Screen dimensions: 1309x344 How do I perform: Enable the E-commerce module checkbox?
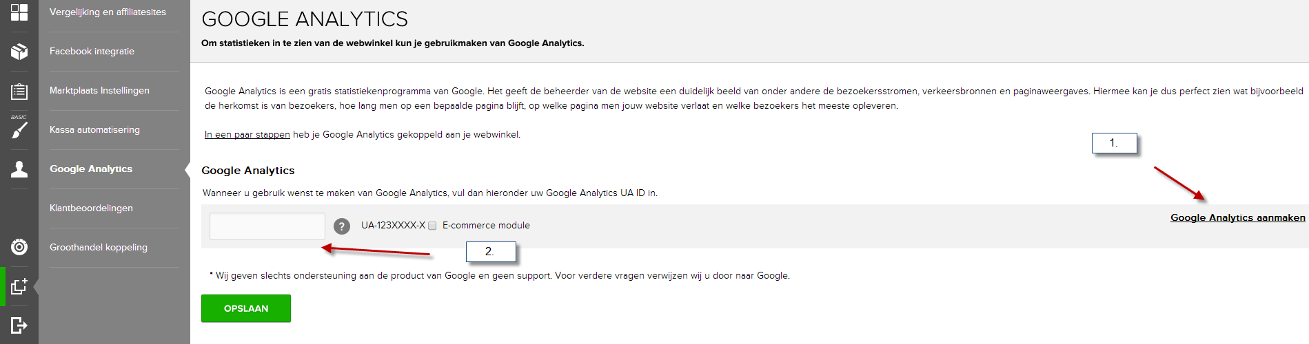click(x=432, y=226)
